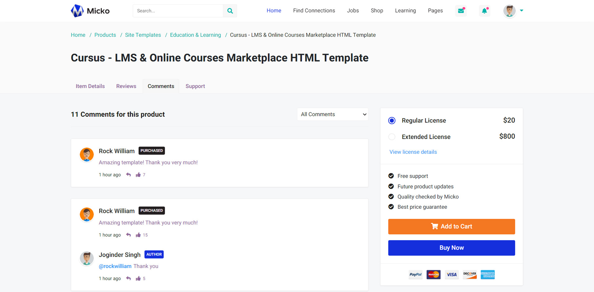
Task: Open the messages envelope icon
Action: (461, 11)
